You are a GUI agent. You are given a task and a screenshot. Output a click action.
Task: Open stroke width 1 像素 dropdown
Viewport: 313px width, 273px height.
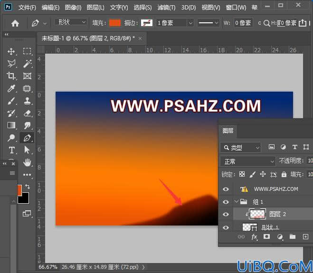190,23
